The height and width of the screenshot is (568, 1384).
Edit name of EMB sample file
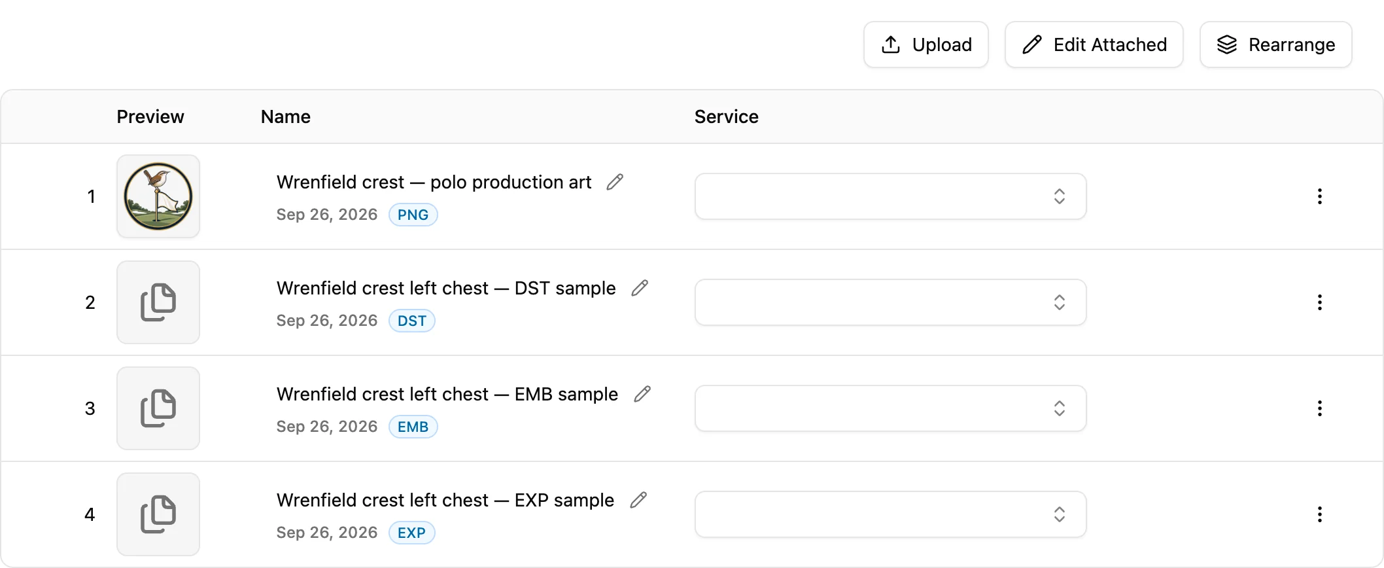(642, 394)
